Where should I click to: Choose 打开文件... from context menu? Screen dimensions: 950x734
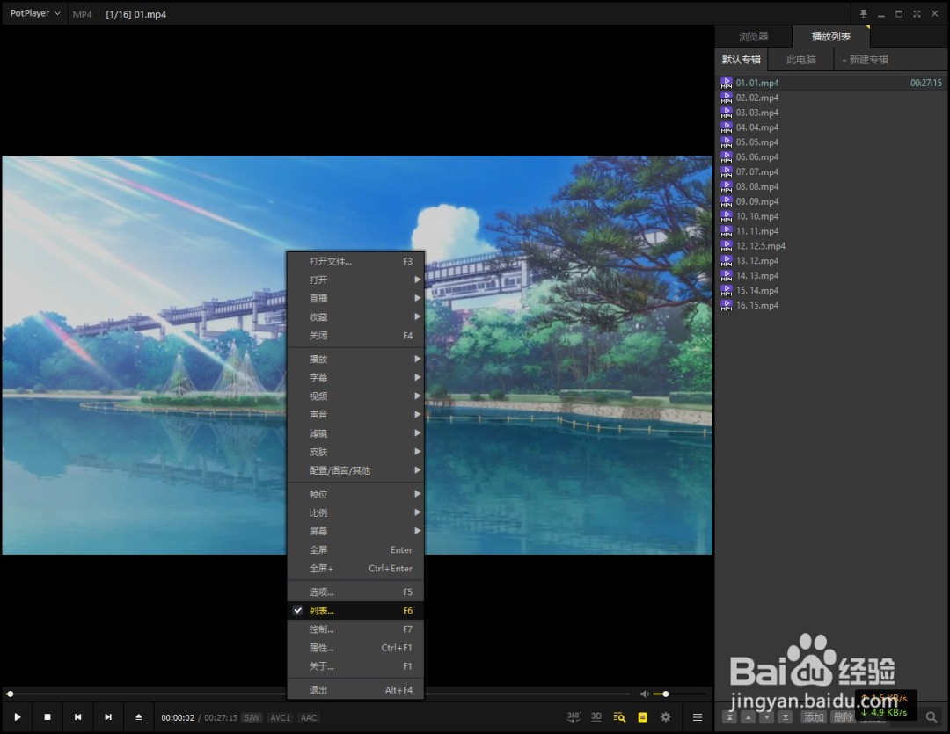pyautogui.click(x=355, y=262)
